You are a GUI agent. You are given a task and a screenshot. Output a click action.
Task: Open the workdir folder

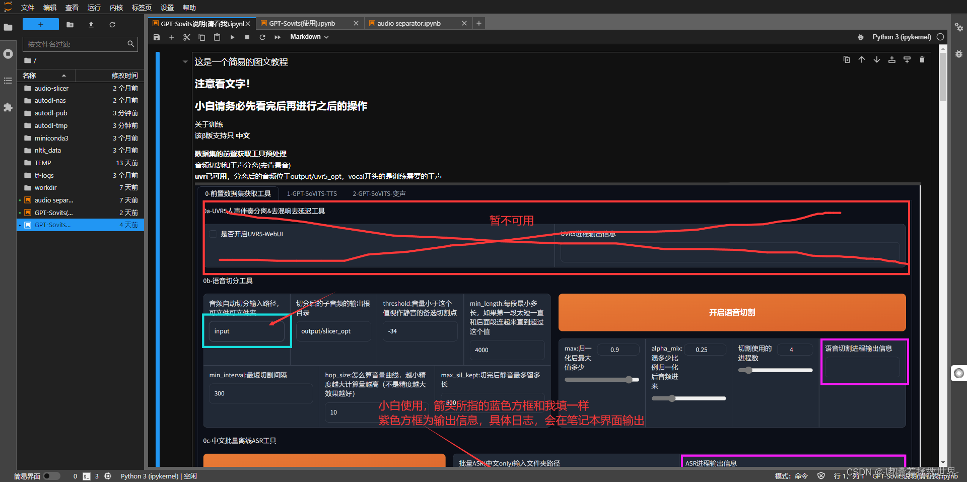click(x=81, y=187)
